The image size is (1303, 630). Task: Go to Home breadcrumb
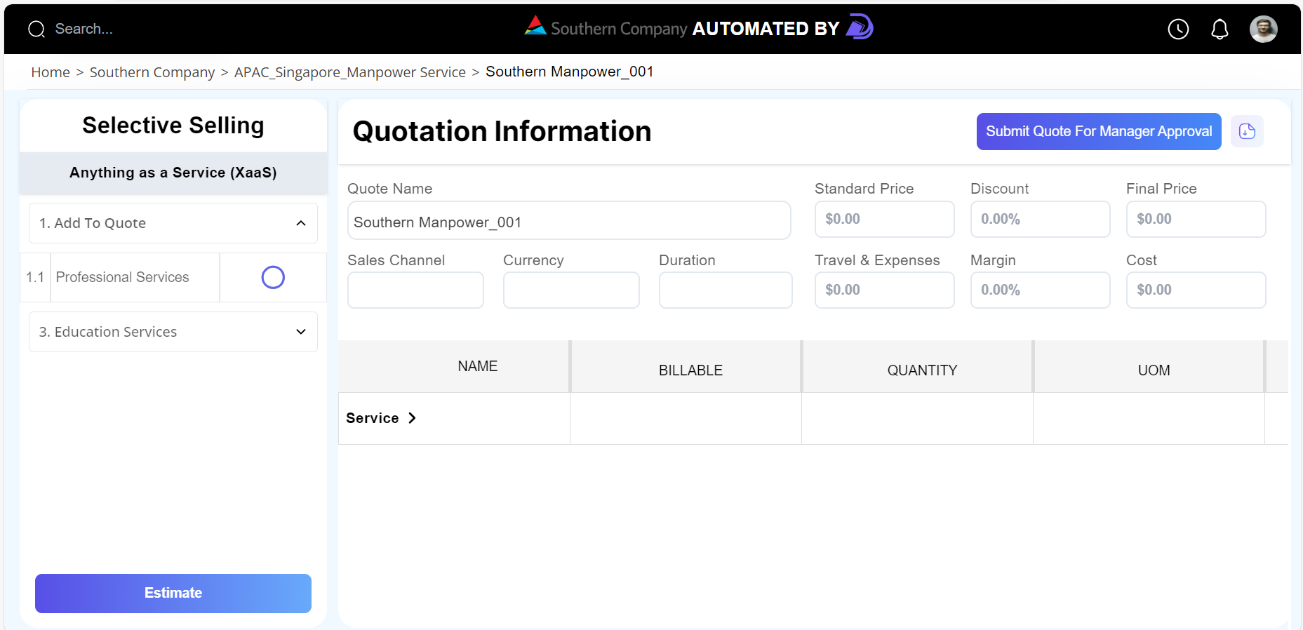pos(51,72)
